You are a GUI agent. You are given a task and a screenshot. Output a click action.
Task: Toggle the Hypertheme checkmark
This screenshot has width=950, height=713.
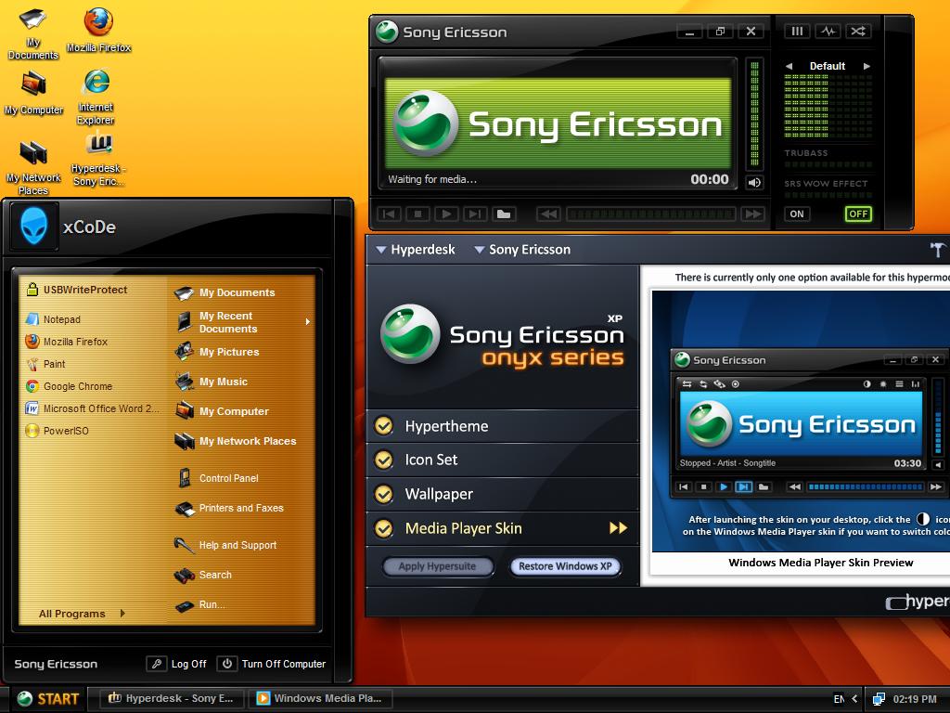[383, 426]
